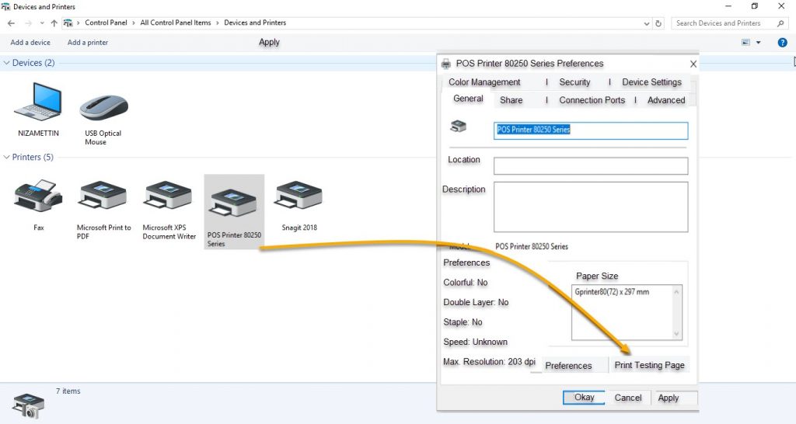Switch to the Security tab
796x424 pixels.
[574, 82]
